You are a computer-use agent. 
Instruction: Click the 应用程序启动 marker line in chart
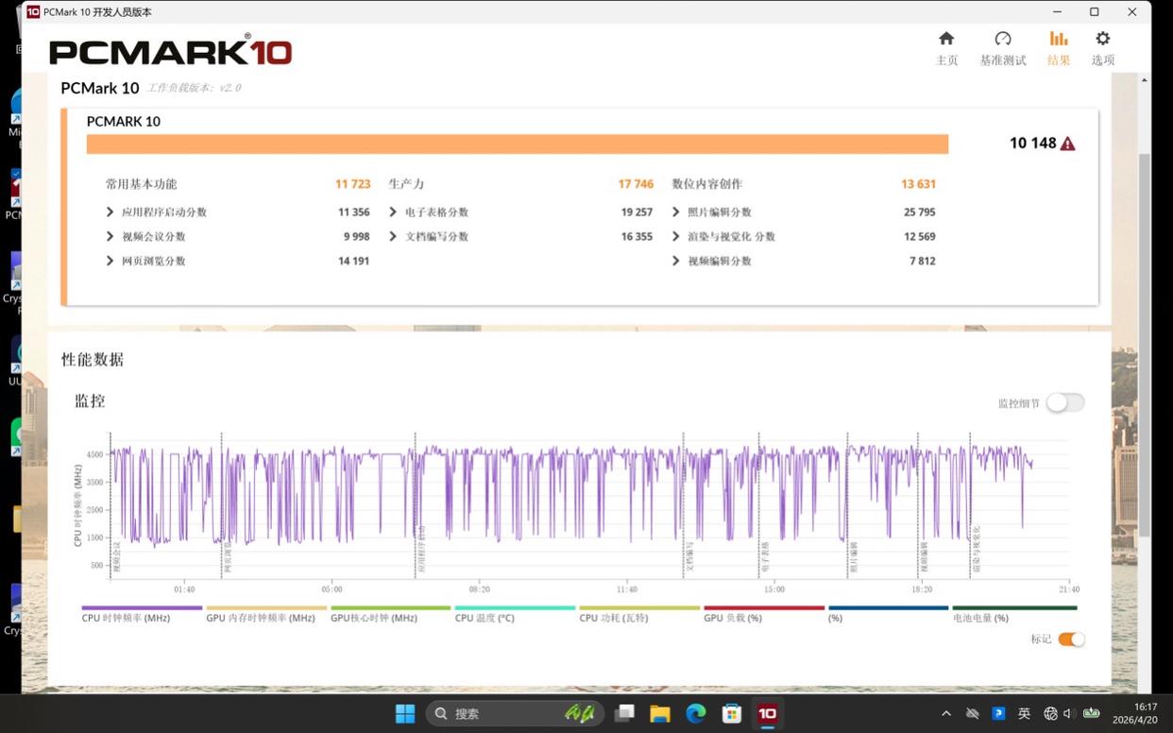point(415,505)
